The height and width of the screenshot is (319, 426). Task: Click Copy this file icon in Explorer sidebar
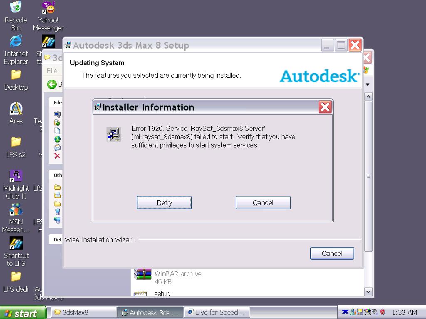(x=57, y=131)
